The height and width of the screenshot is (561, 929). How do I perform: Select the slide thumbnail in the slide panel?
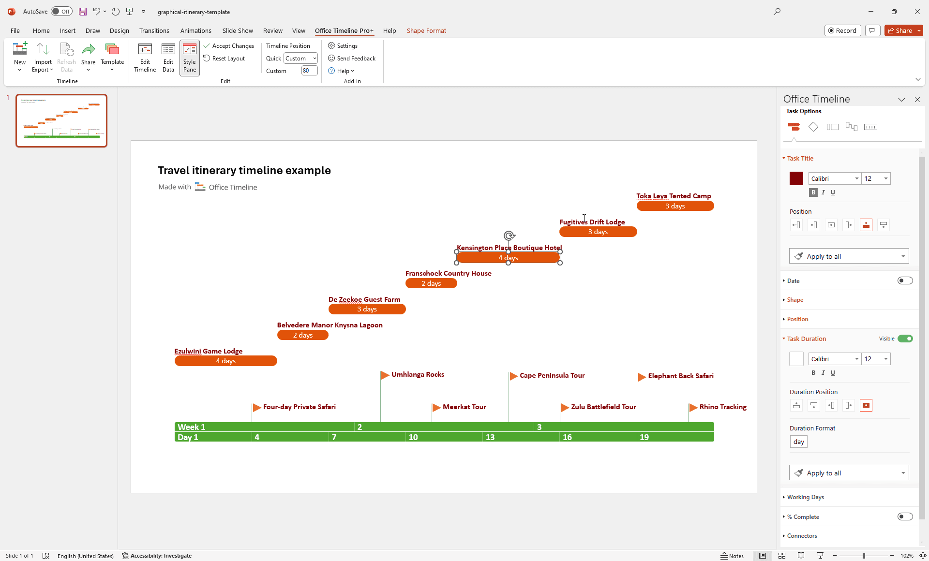click(61, 120)
